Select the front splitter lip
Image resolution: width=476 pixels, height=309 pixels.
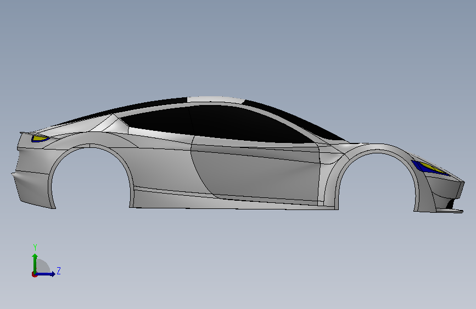coord(450,211)
